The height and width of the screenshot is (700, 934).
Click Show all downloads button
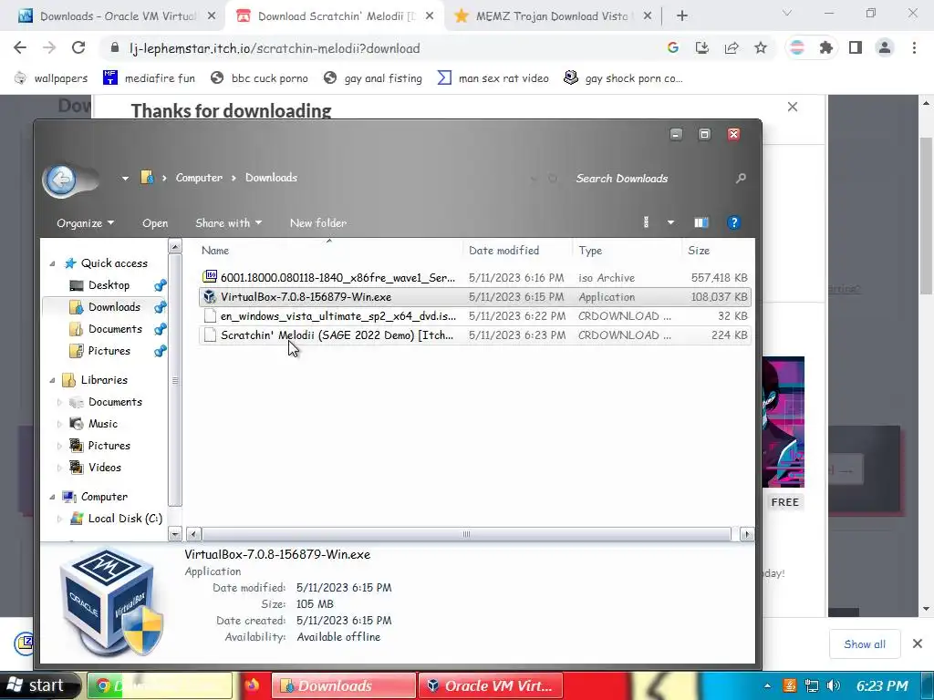(865, 644)
